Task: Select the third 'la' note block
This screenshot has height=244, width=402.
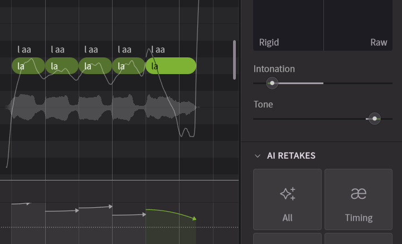Action: 95,66
